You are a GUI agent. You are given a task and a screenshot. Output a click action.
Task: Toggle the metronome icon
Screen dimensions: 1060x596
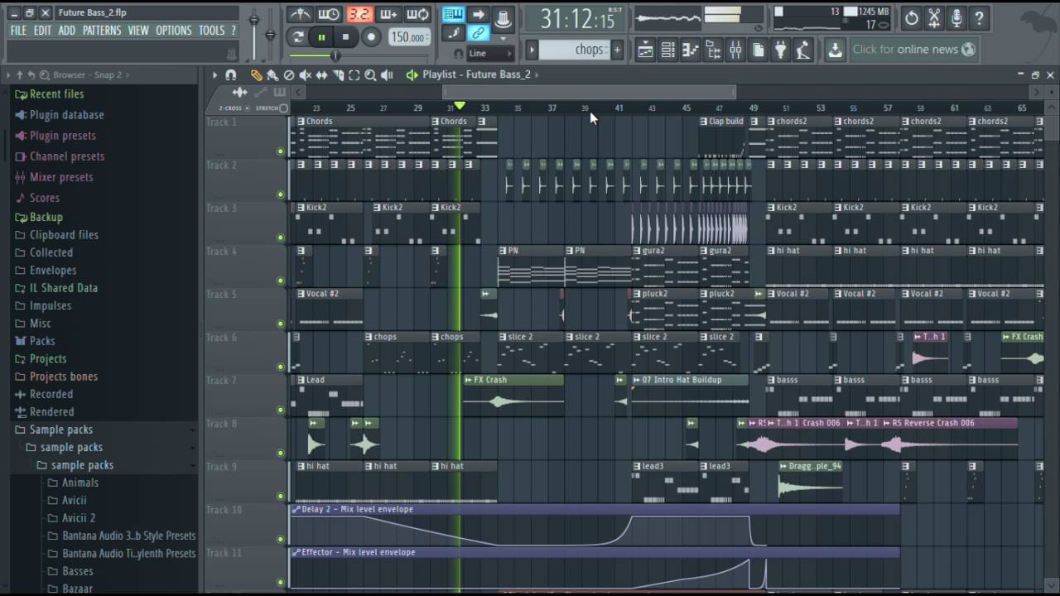(300, 14)
